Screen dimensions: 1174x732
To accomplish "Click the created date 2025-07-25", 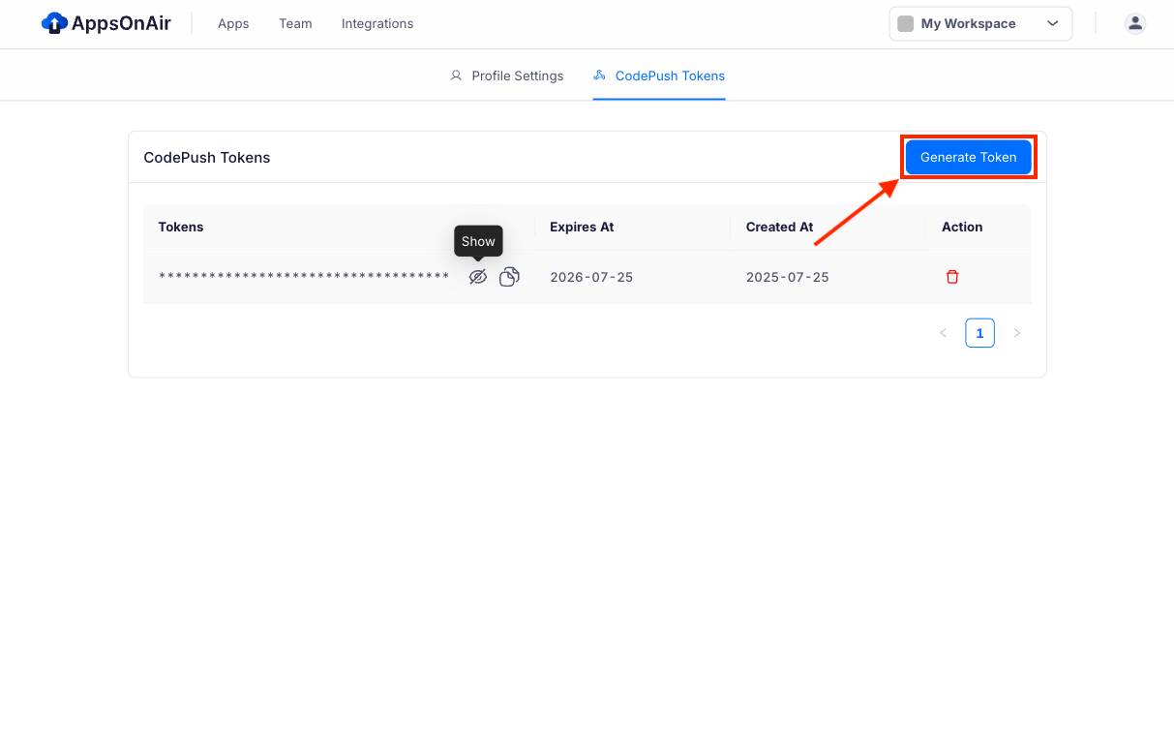I will [x=788, y=277].
